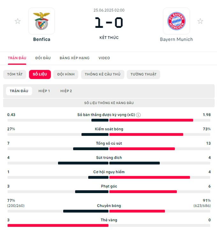The height and width of the screenshot is (230, 217).
Task: Click the Bayern Munich team name link
Action: click(x=176, y=39)
